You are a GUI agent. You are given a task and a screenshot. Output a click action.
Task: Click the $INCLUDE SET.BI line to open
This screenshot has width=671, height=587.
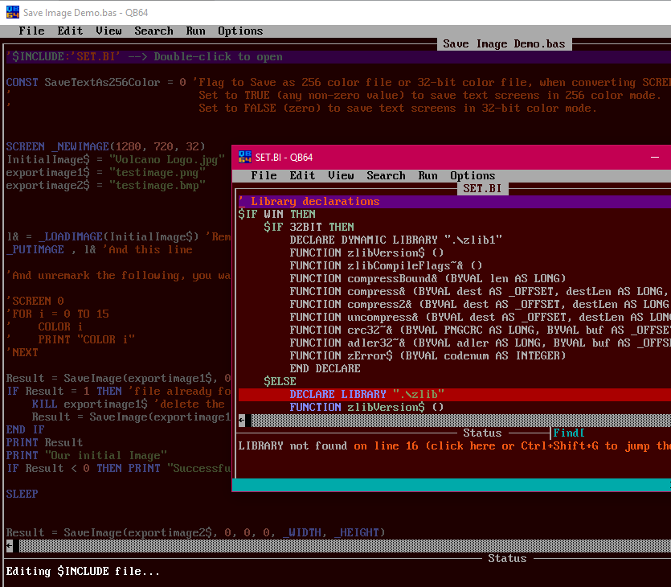click(144, 57)
